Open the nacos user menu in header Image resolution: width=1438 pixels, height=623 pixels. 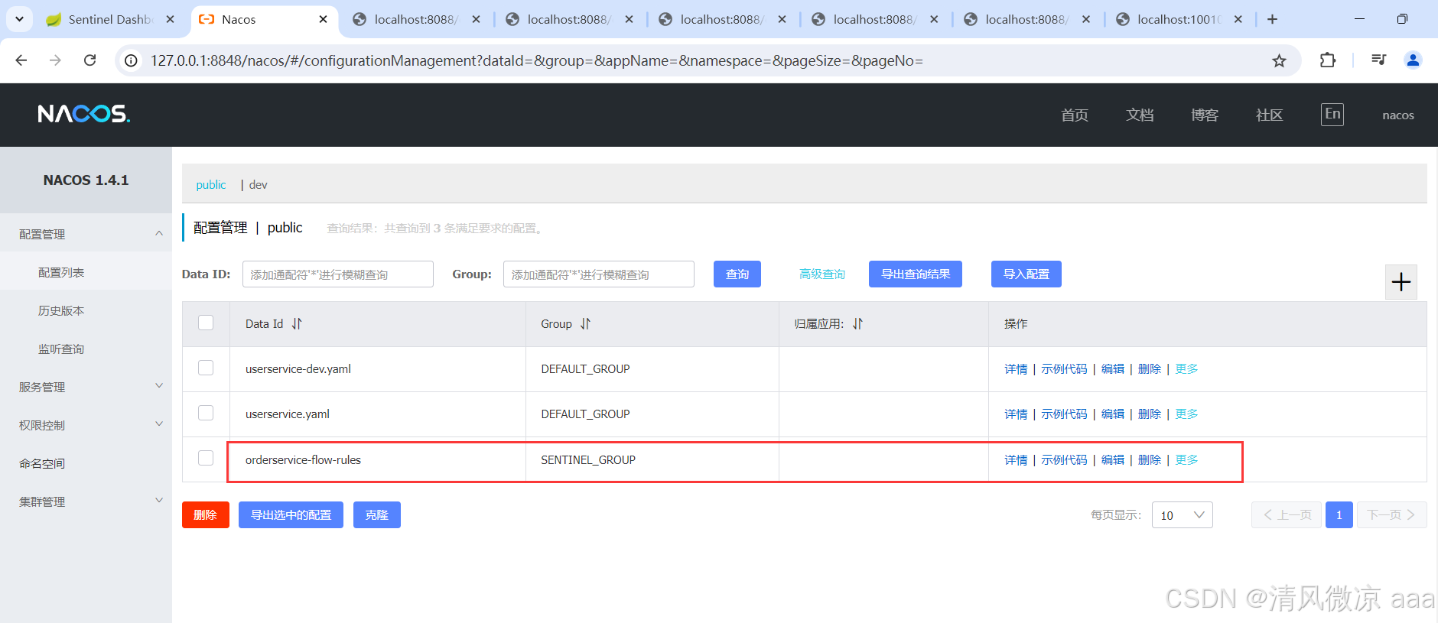point(1397,115)
